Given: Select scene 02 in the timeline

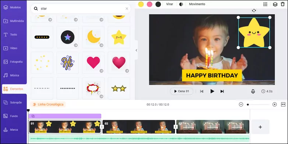Looking at the screenshot, I should [x=139, y=127].
